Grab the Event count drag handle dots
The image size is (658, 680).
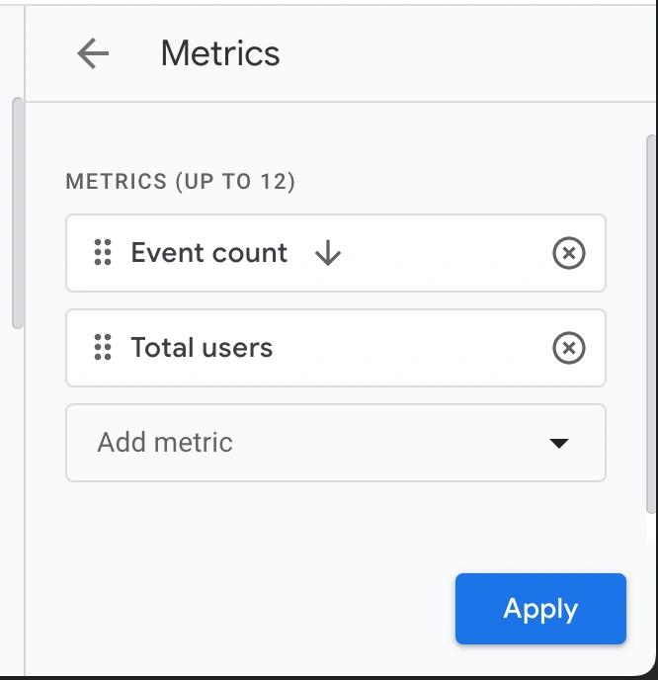tap(103, 252)
